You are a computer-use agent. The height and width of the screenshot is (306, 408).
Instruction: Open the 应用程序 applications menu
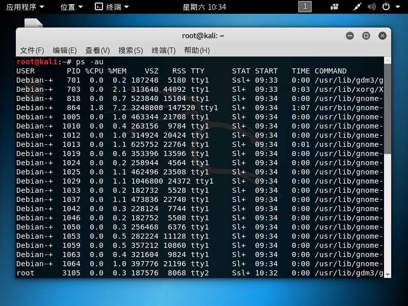[x=25, y=7]
